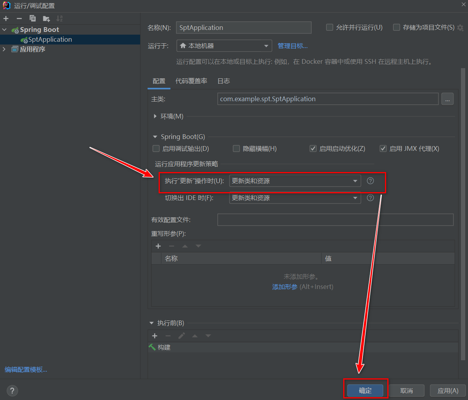Remove the selected configuration with minus icon
Image resolution: width=468 pixels, height=400 pixels.
(x=19, y=19)
